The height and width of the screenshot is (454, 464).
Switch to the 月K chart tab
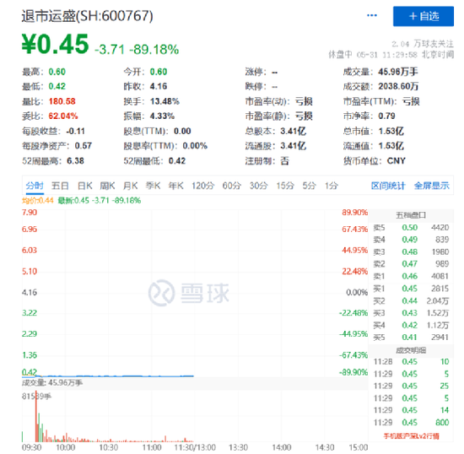(x=130, y=186)
